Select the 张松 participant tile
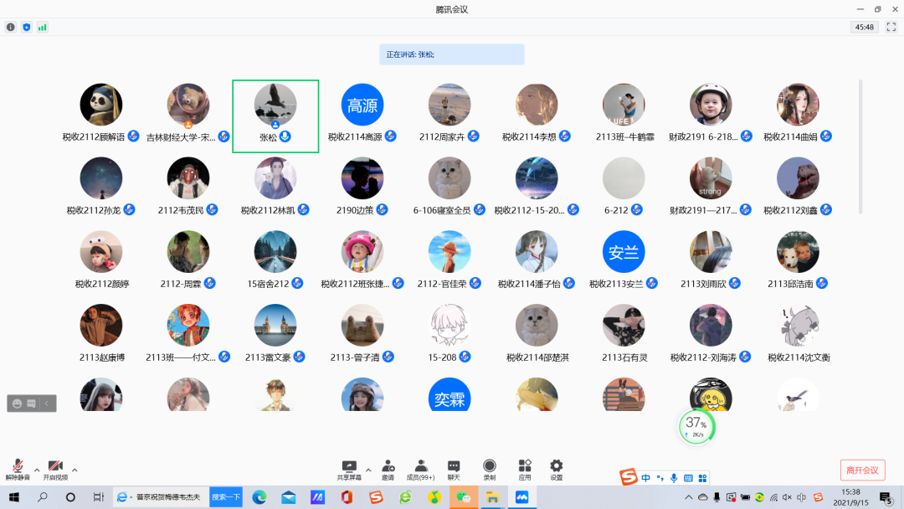 click(x=275, y=116)
